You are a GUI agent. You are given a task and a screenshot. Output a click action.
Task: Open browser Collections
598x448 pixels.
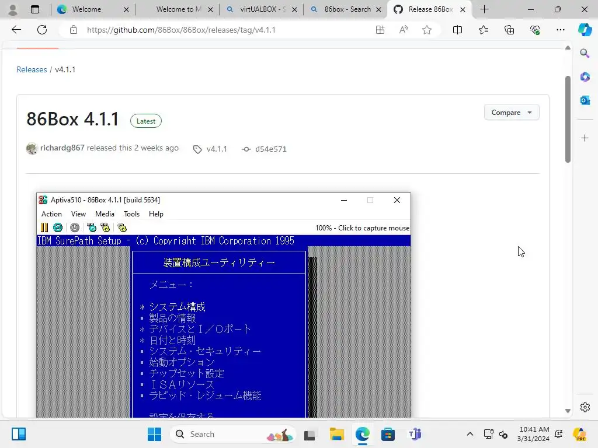tap(509, 30)
